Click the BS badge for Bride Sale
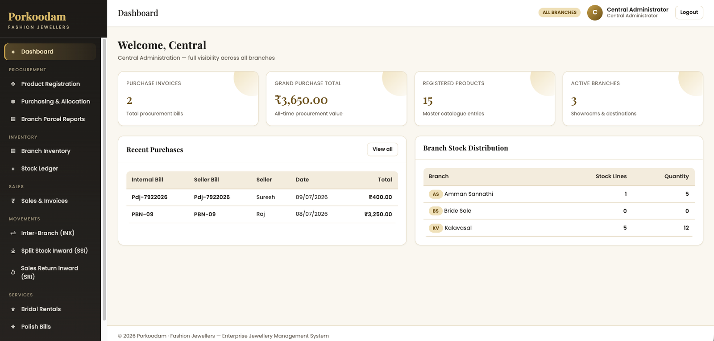The width and height of the screenshot is (714, 341). (436, 211)
